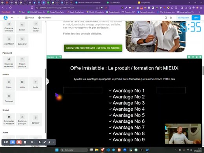Add a Bouton element from sidebar

[22, 27]
